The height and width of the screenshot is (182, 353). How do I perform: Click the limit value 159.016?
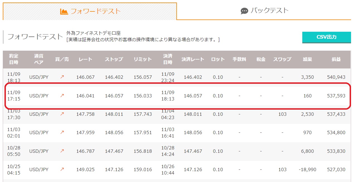click(143, 169)
